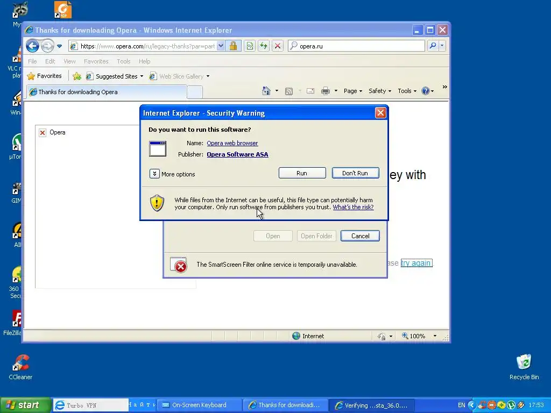
Task: Open the Favorites star button
Action: [44, 76]
